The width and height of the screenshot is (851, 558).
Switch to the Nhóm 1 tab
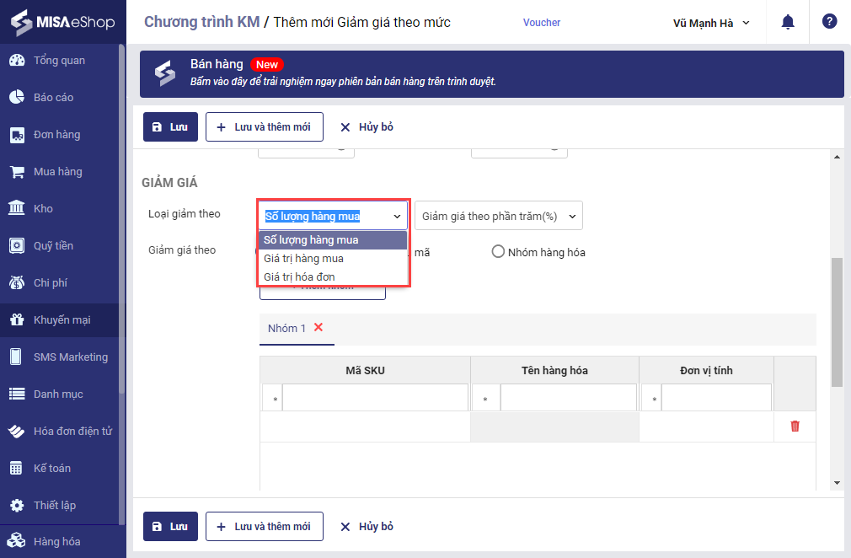286,328
